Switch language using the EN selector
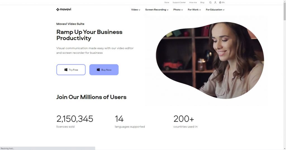The image size is (286, 150). [x=223, y=3]
